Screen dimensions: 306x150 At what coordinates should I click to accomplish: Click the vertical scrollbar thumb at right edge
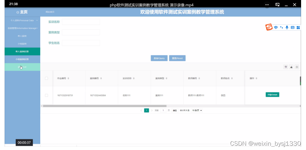[300, 81]
